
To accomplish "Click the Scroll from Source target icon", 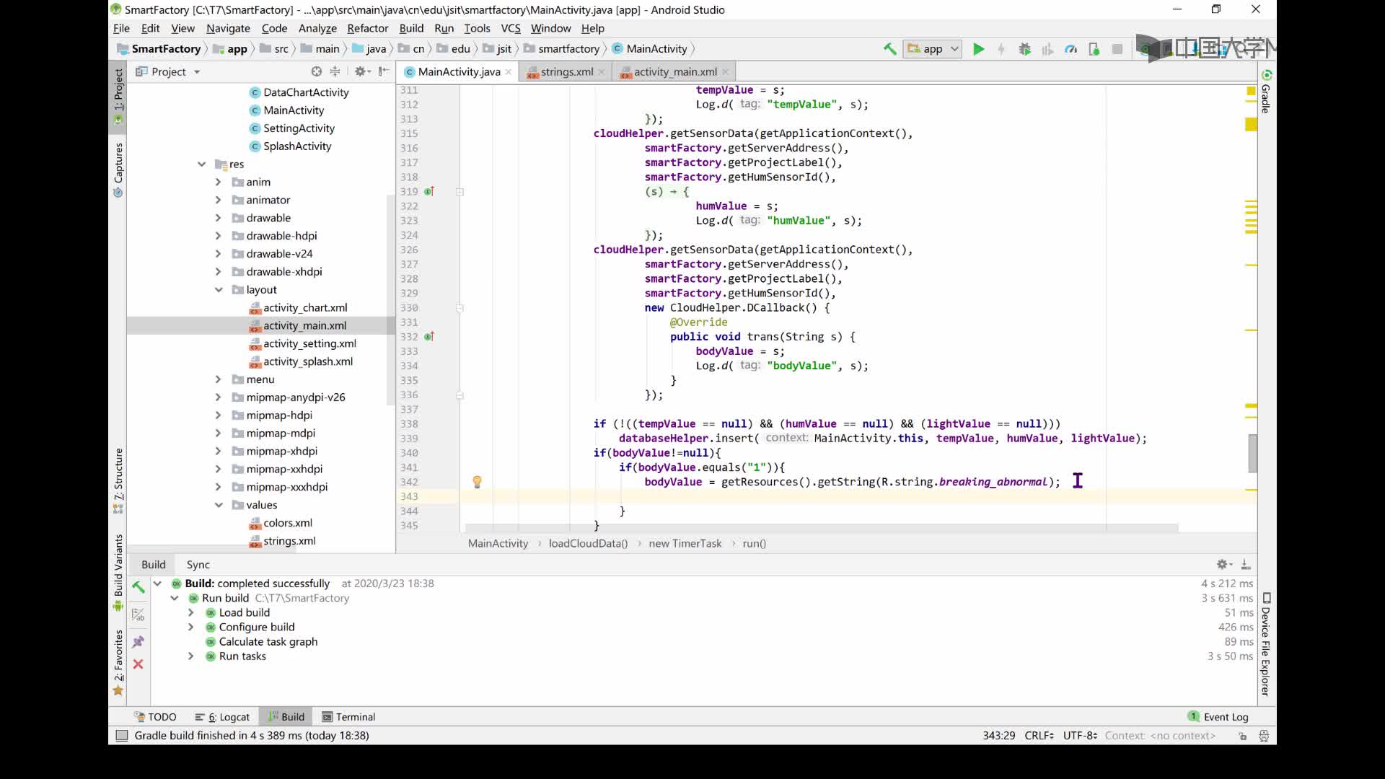I will pyautogui.click(x=316, y=71).
